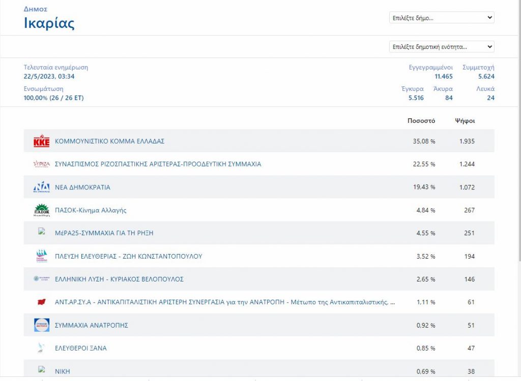Click the broken image icon for ΜέΡΑ25
The image size is (521, 381).
[x=42, y=232]
